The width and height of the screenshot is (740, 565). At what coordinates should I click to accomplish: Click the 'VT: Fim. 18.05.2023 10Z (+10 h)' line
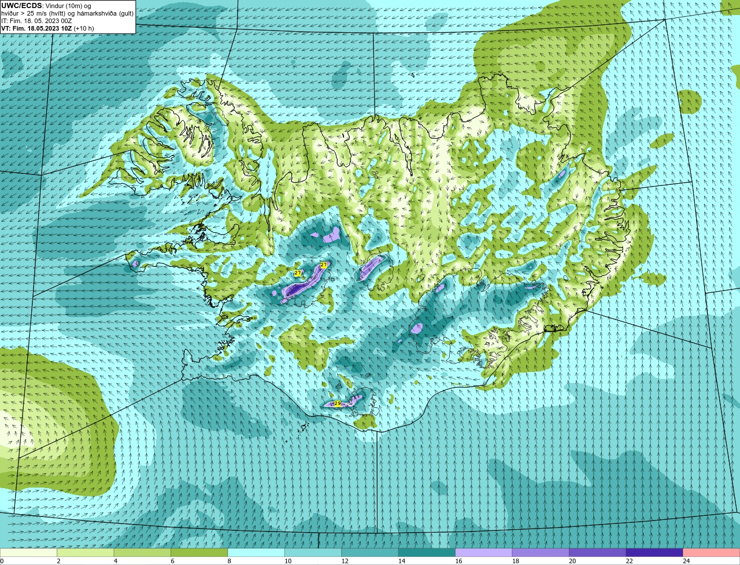pos(47,28)
